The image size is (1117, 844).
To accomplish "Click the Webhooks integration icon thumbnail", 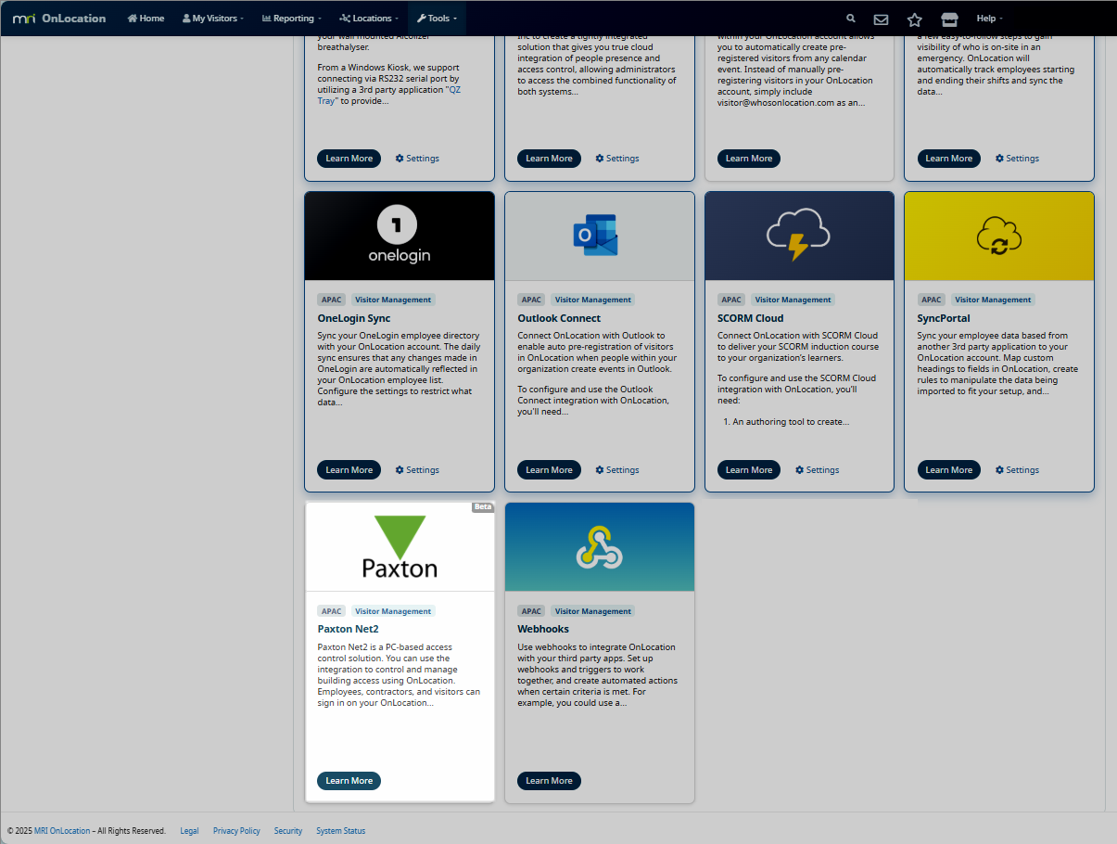I will click(x=599, y=546).
